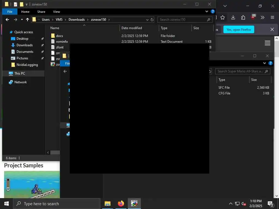The width and height of the screenshot is (279, 209).
Task: Select Users in the address breadcrumb
Action: pyautogui.click(x=46, y=20)
